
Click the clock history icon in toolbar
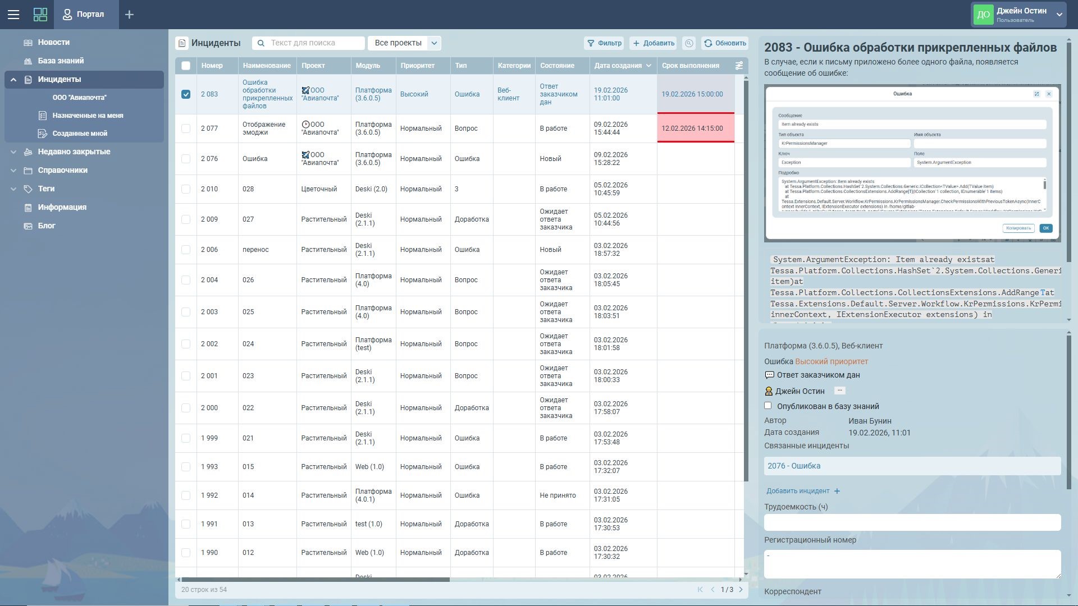pos(689,43)
